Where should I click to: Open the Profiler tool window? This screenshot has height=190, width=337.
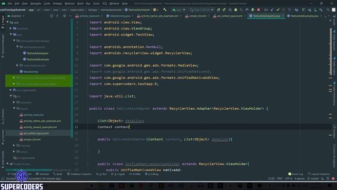135,174
